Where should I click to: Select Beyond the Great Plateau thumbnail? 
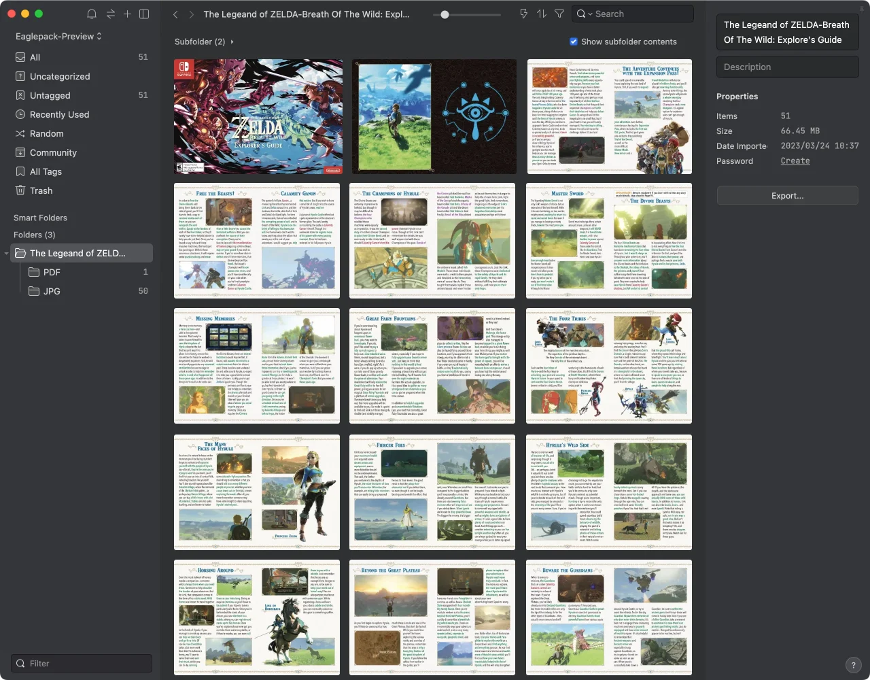432,617
